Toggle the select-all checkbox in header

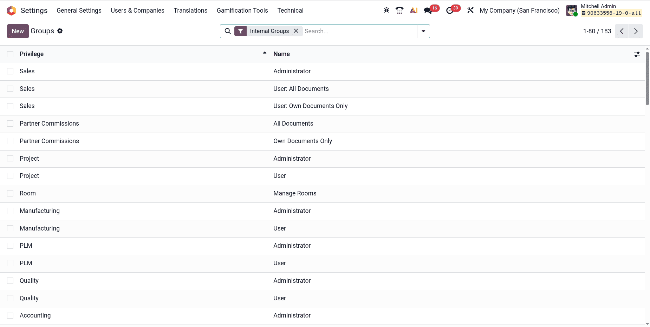[x=10, y=54]
